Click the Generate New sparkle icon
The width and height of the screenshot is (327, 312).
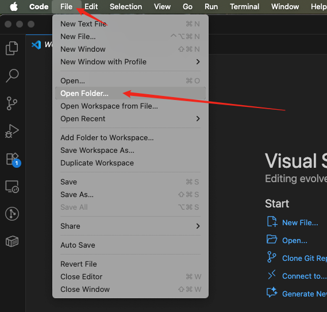(x=272, y=292)
